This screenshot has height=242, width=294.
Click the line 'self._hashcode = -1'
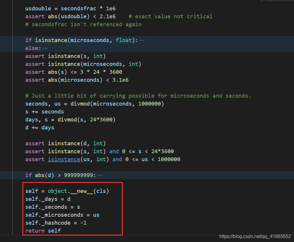[56, 223]
